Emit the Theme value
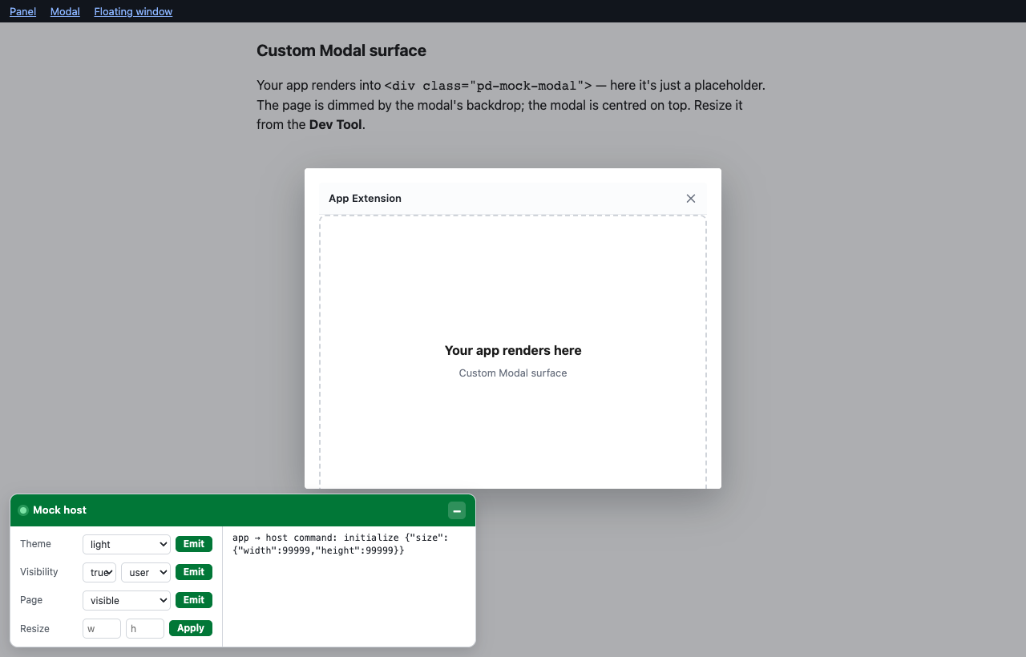The width and height of the screenshot is (1026, 657). pyautogui.click(x=194, y=544)
